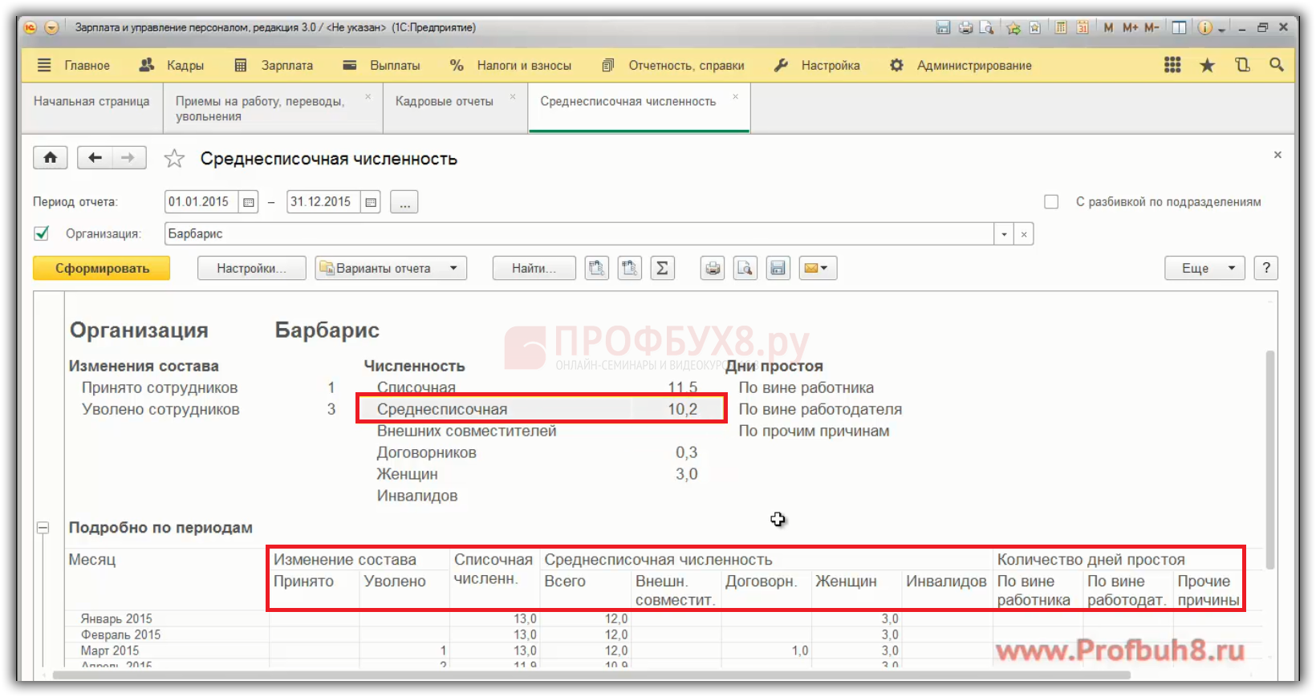Clear the Организация field with X
This screenshot has width=1316, height=697.
[1024, 234]
